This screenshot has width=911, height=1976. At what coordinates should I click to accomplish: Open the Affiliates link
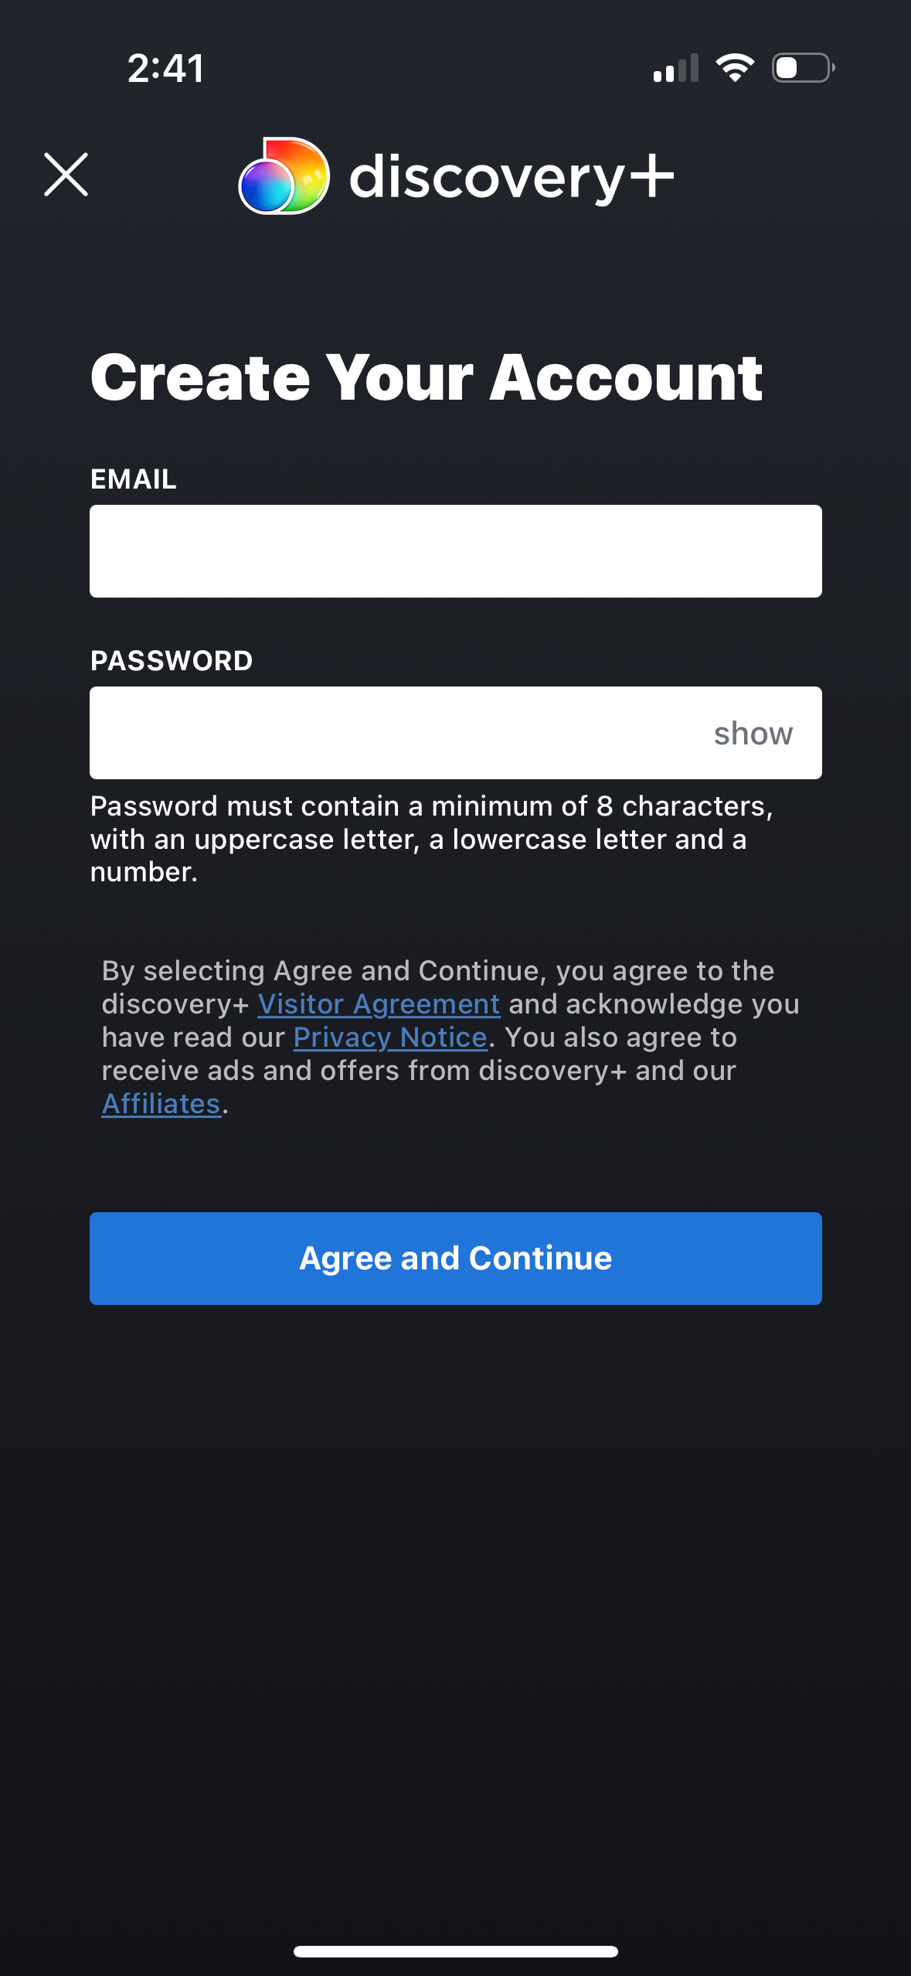(x=161, y=1103)
